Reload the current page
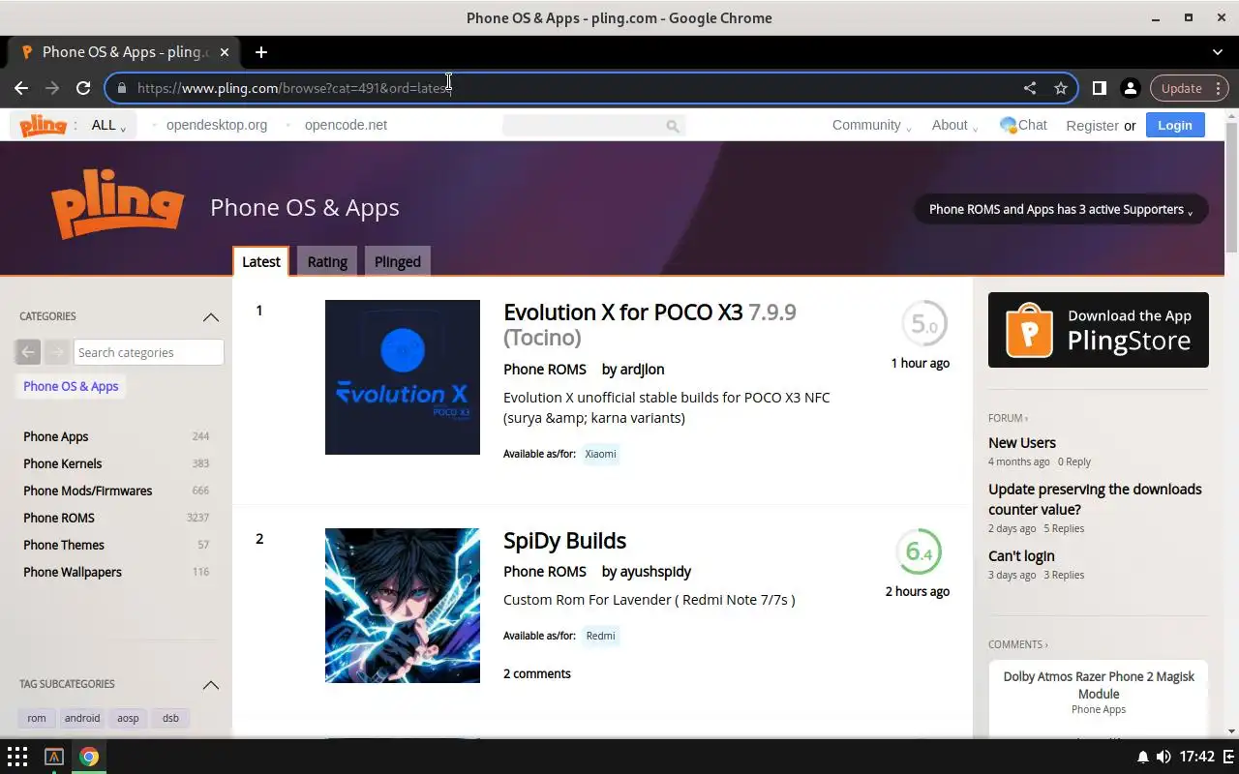The image size is (1239, 774). click(83, 88)
